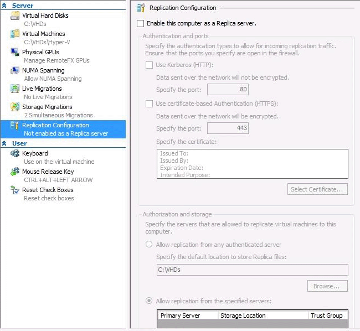The width and height of the screenshot is (360, 331).
Task: Collapse the User section header
Action: [6, 143]
